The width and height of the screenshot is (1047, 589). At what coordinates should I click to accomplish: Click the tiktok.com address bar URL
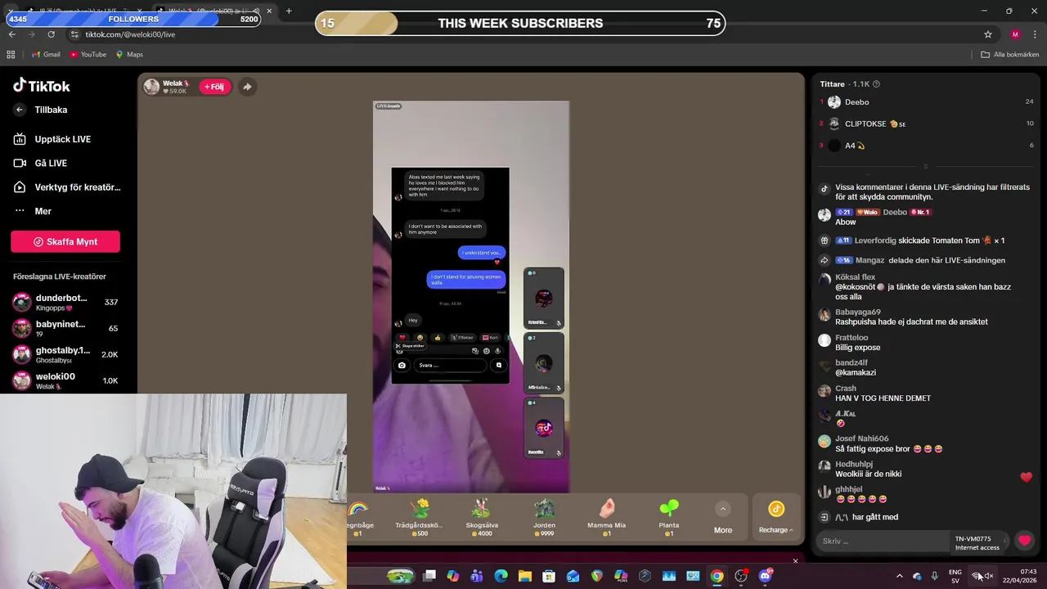click(130, 34)
